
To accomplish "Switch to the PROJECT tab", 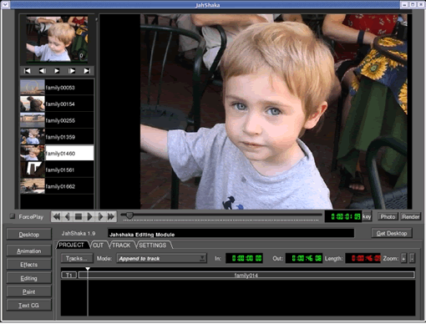I will click(72, 245).
